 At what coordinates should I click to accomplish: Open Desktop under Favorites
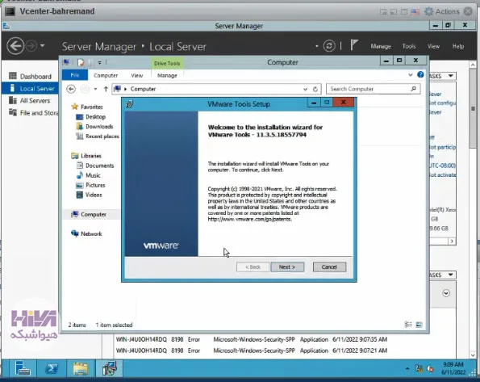95,117
